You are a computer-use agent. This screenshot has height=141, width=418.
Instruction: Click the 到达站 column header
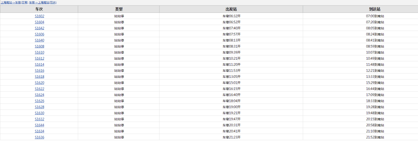[360, 9]
